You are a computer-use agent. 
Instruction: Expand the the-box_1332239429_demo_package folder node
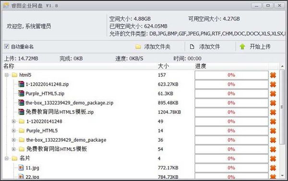13,140
